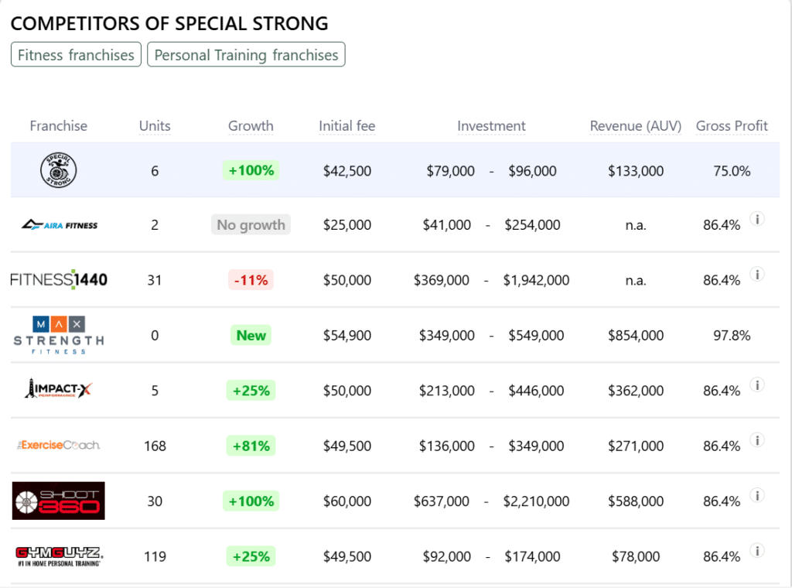Click the Fitness 1440 logo
This screenshot has width=792, height=588.
pos(59,279)
